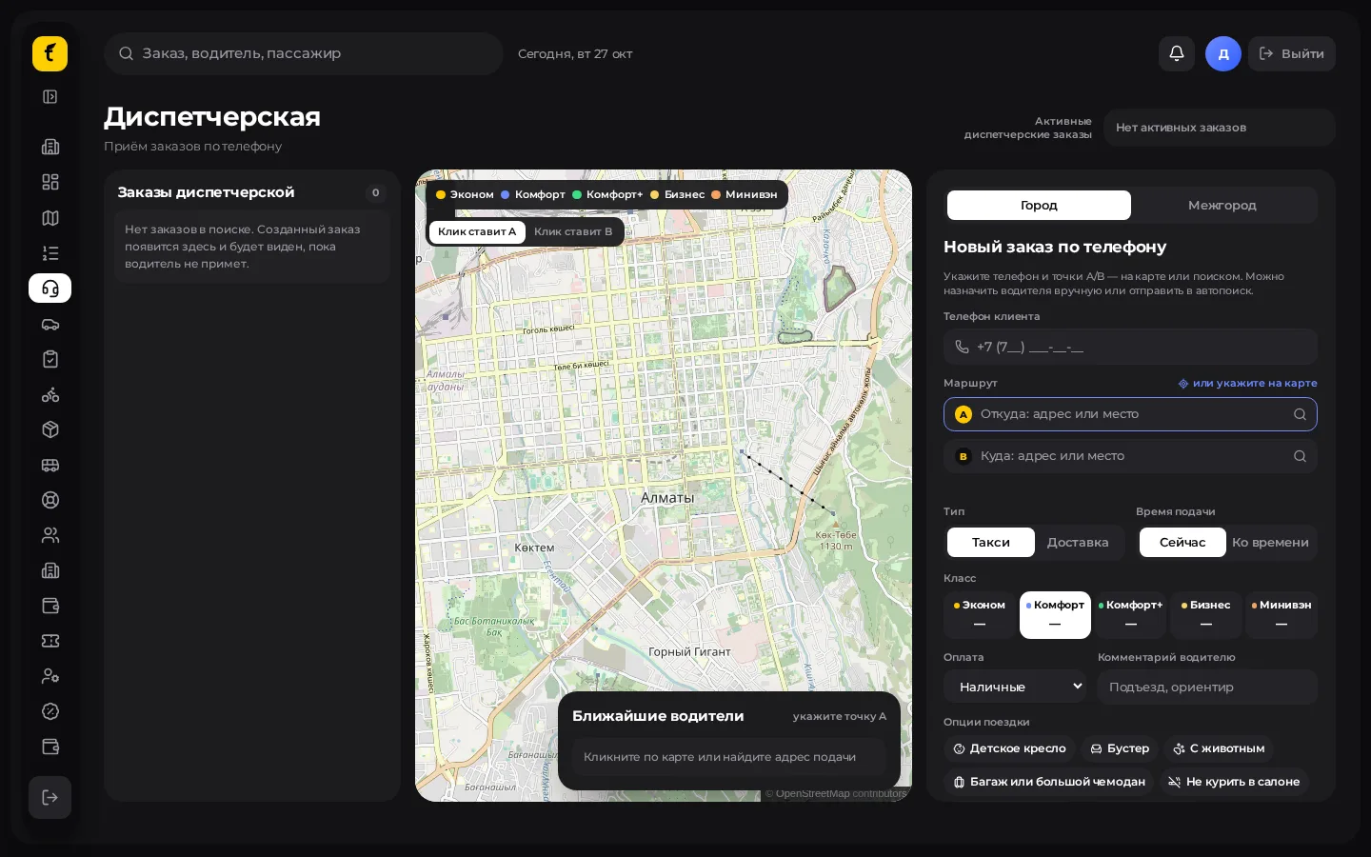Select the Клик ставит B map mode
The height and width of the screenshot is (857, 1371).
click(573, 231)
